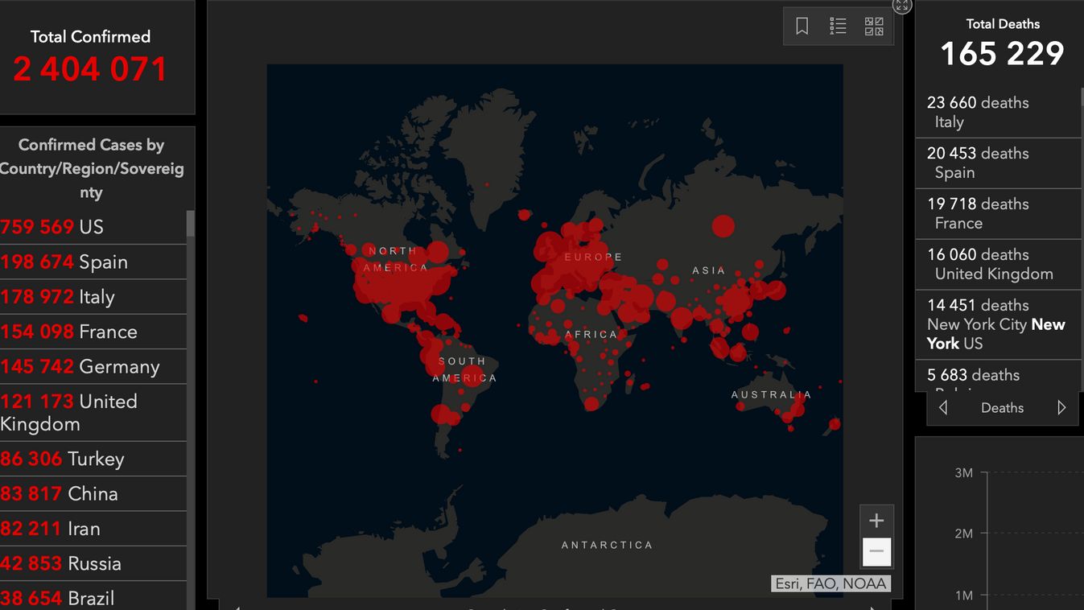
Task: Select US in confirmed cases list
Action: (93, 227)
